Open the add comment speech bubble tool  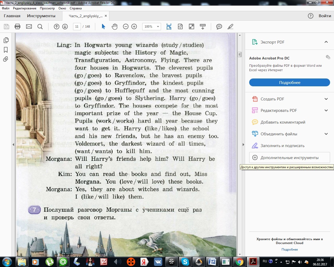coord(219,27)
